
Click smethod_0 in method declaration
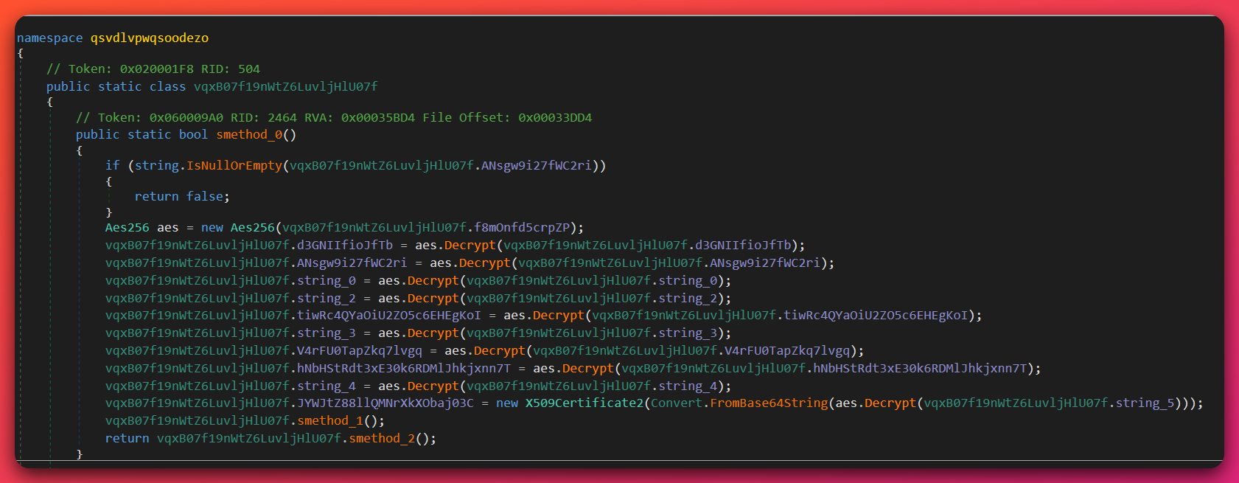click(x=249, y=134)
